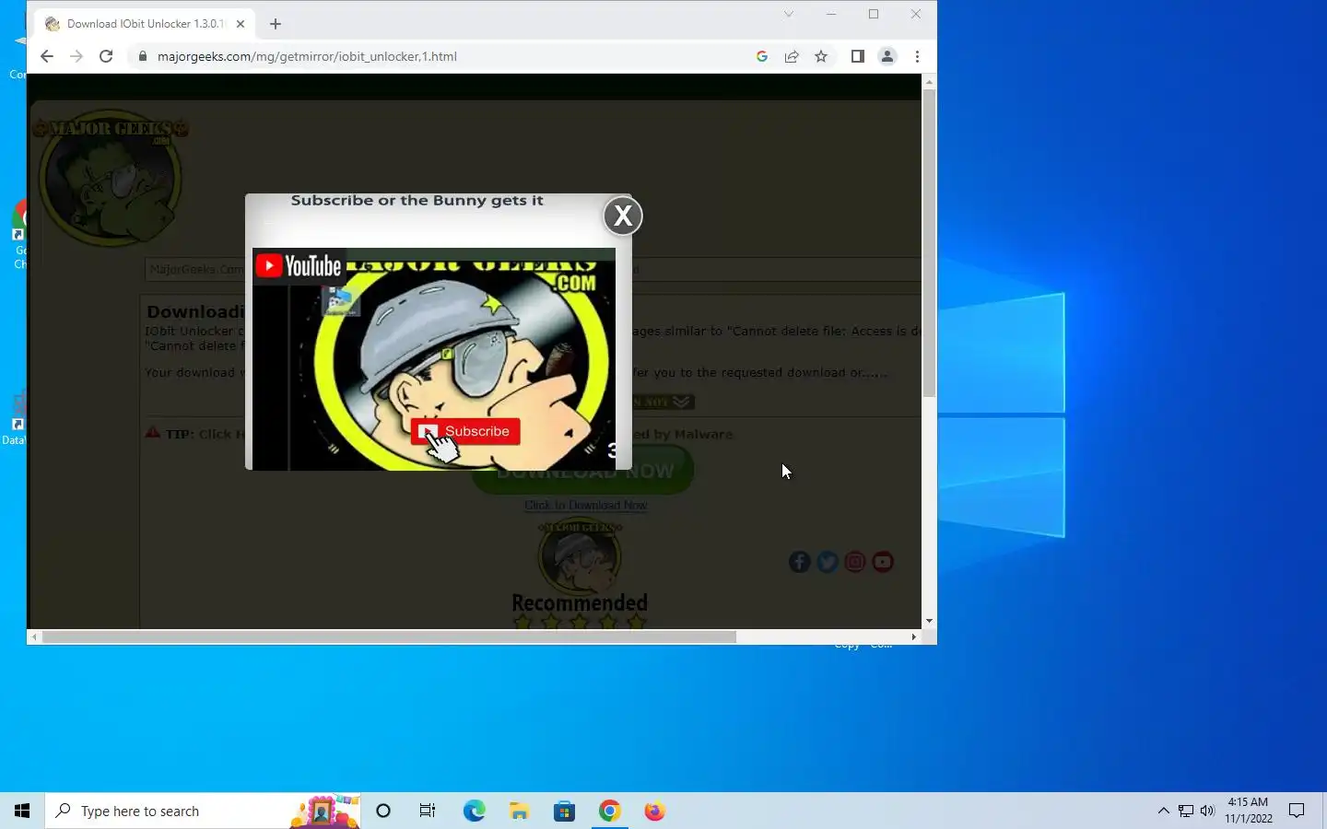
Task: Go back using the browser back arrow
Action: (47, 56)
